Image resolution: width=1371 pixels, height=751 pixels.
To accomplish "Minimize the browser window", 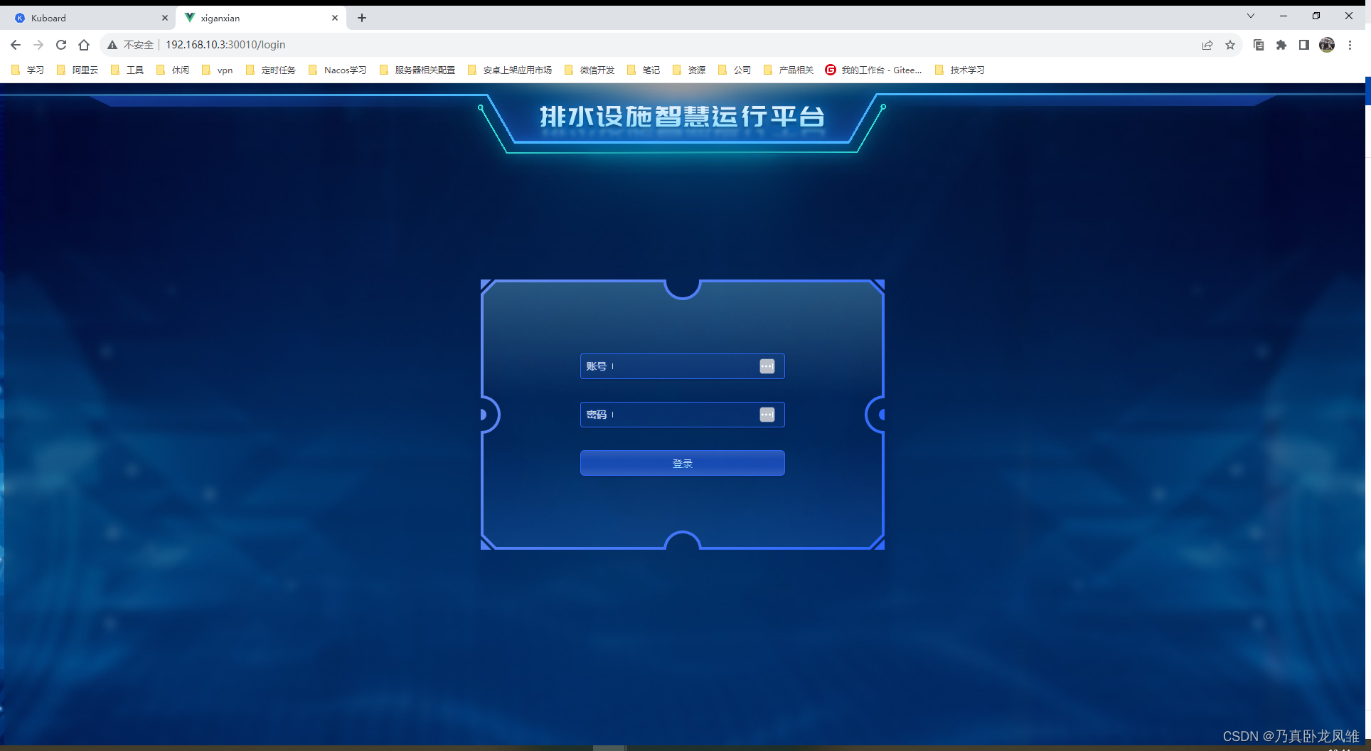I will click(x=1284, y=16).
